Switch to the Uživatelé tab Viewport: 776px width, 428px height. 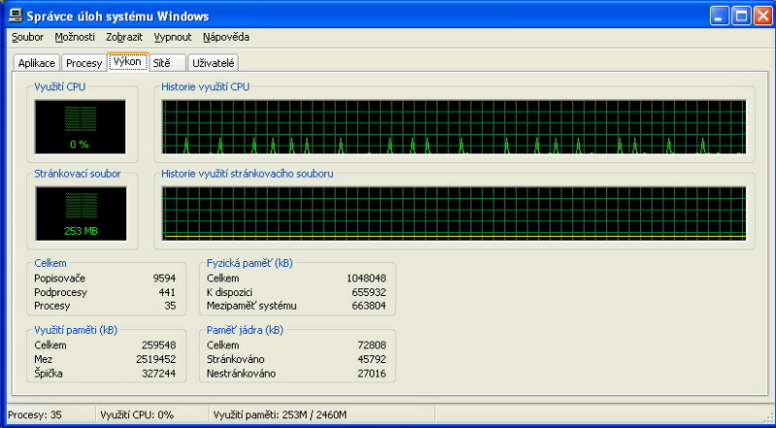[x=213, y=63]
